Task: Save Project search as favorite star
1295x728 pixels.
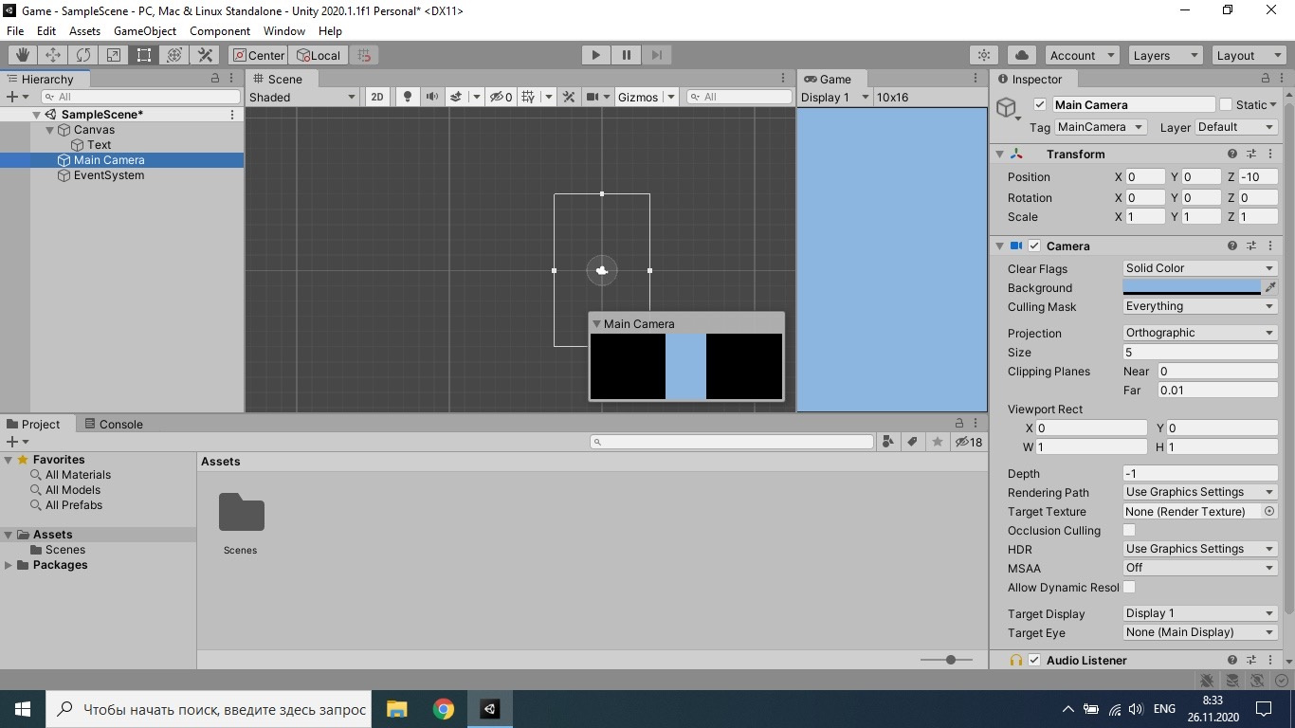Action: point(938,442)
